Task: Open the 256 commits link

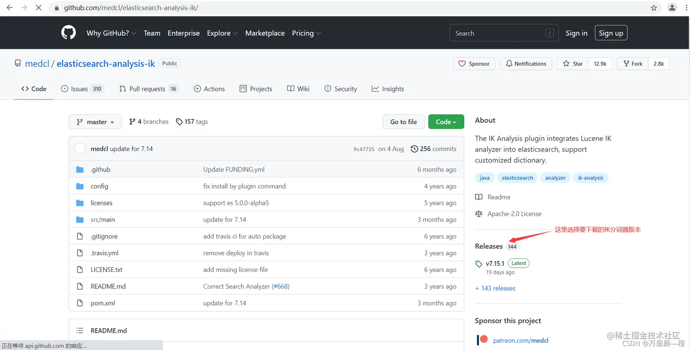Action: (x=434, y=149)
